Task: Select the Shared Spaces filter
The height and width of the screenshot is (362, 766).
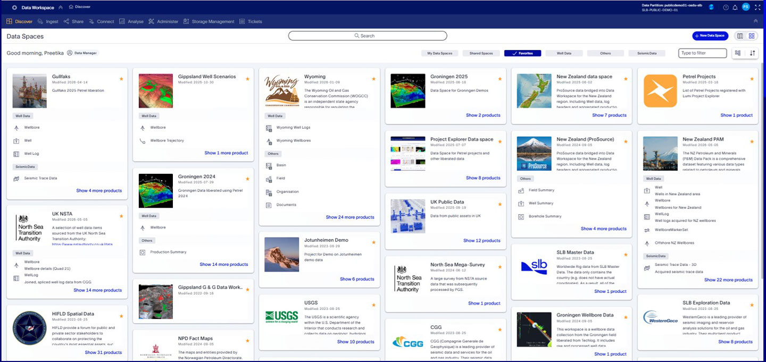Action: (481, 53)
